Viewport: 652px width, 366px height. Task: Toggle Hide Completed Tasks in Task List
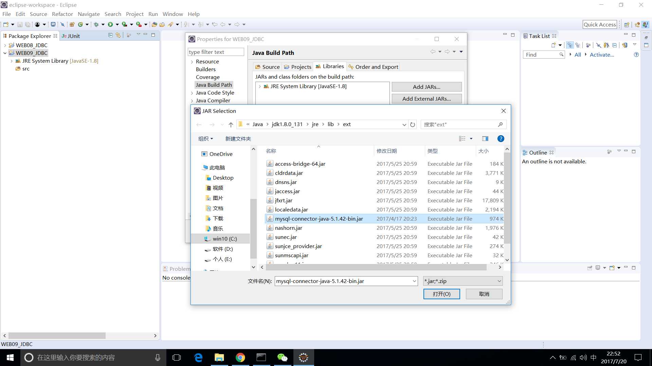(x=599, y=45)
